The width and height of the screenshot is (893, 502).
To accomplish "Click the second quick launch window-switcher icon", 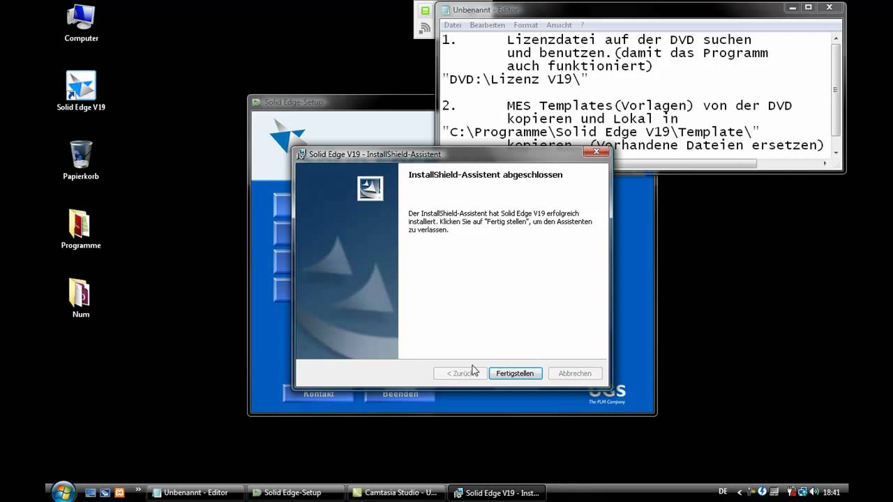I will pos(105,493).
